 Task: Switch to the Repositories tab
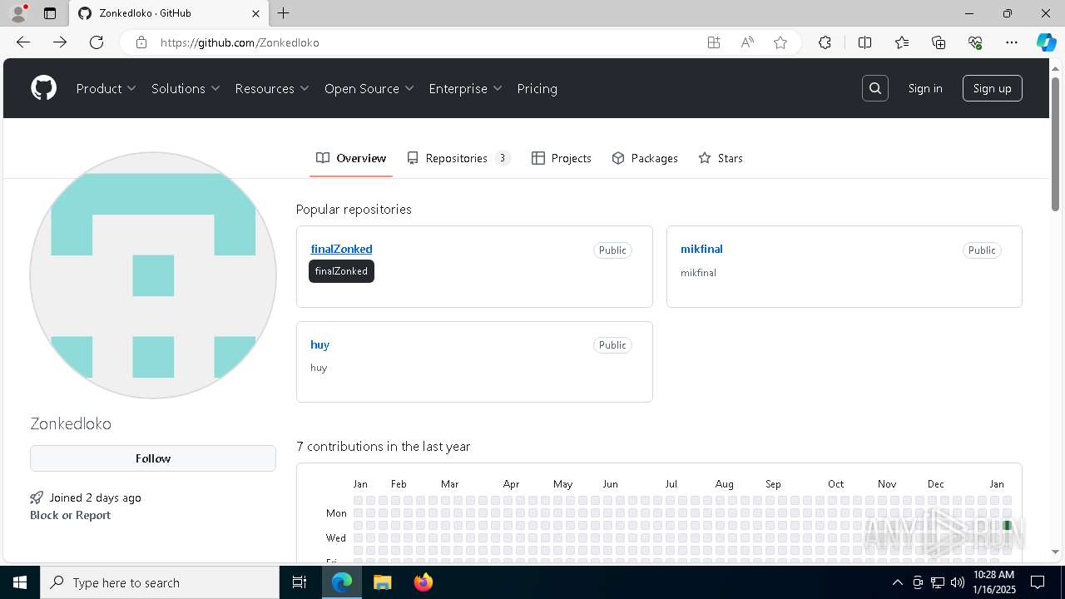click(458, 158)
